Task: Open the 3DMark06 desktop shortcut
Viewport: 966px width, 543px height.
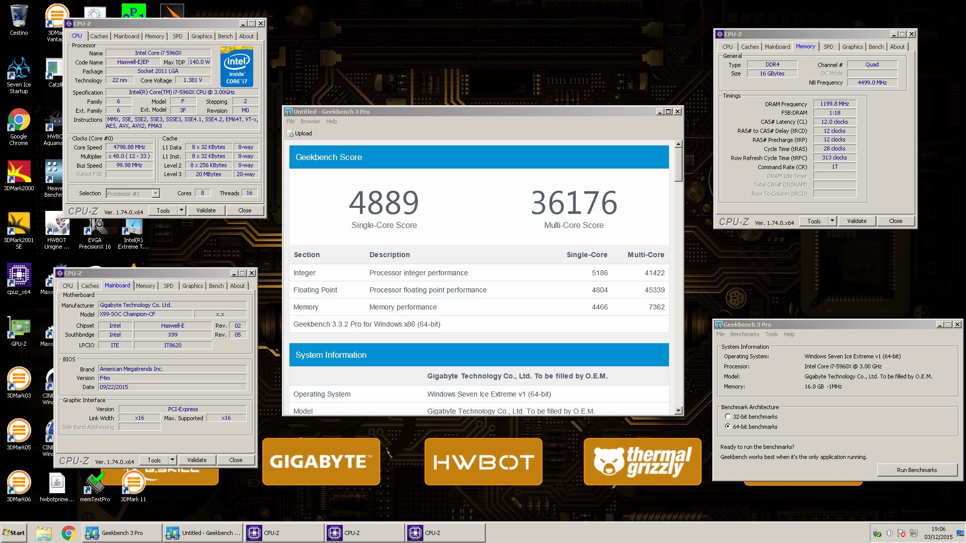Action: pos(19,486)
